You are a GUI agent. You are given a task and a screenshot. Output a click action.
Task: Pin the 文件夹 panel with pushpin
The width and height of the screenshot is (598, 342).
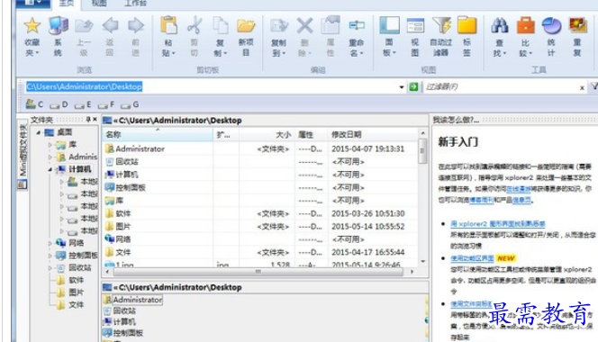point(88,120)
